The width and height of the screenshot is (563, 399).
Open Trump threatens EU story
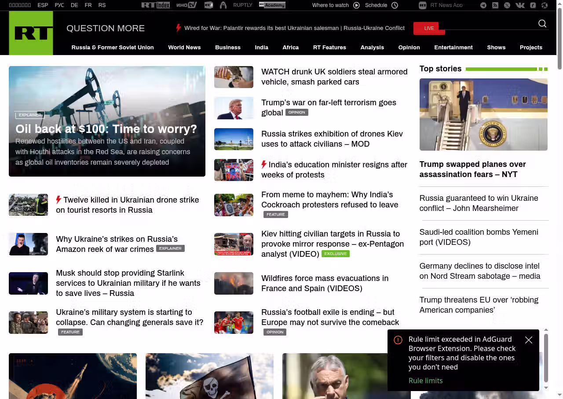point(479,305)
